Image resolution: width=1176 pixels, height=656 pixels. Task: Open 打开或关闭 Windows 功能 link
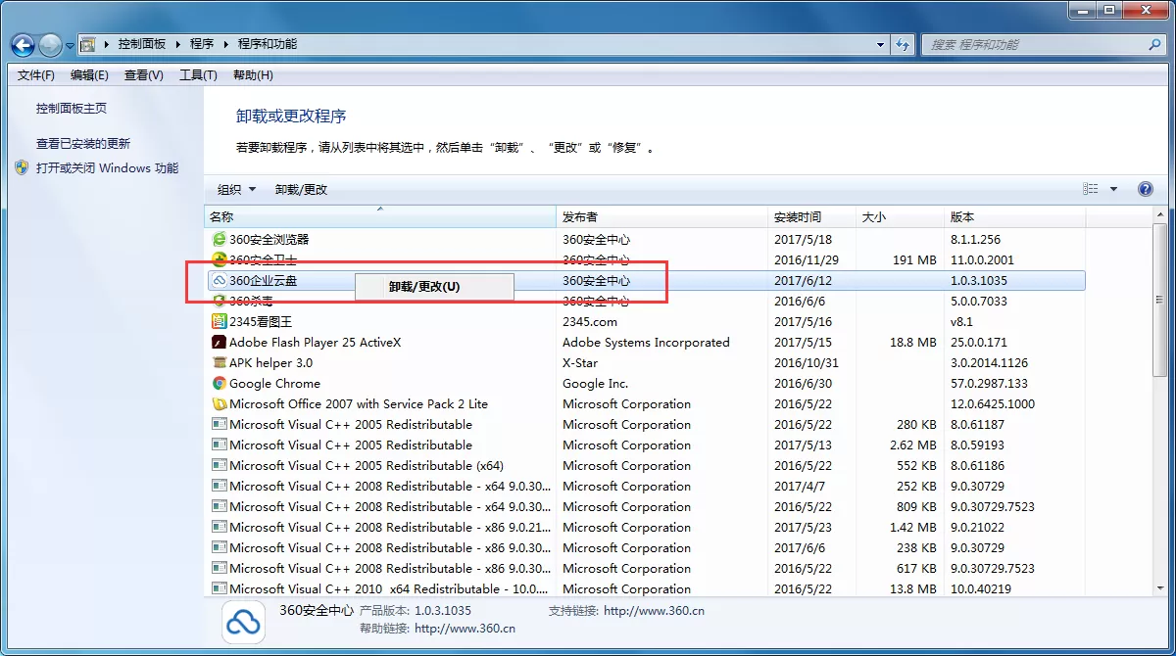(x=108, y=167)
